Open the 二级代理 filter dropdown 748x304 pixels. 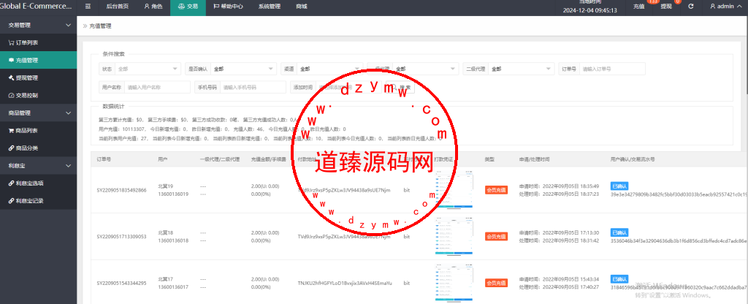click(522, 69)
